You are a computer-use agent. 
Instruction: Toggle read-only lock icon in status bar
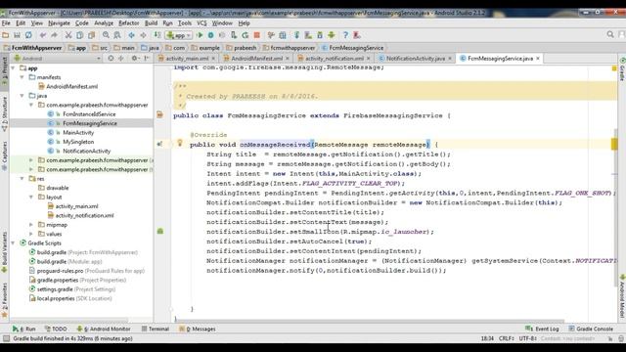(x=610, y=338)
